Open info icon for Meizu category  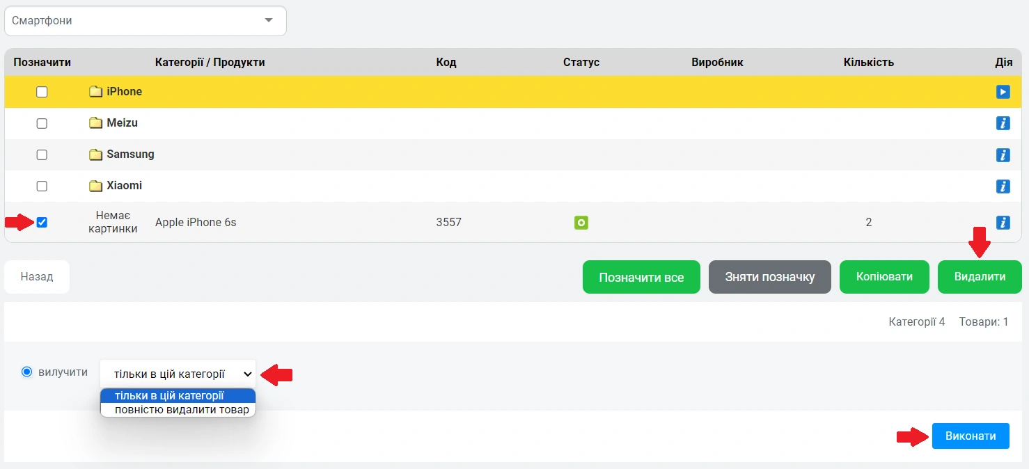pos(1003,123)
